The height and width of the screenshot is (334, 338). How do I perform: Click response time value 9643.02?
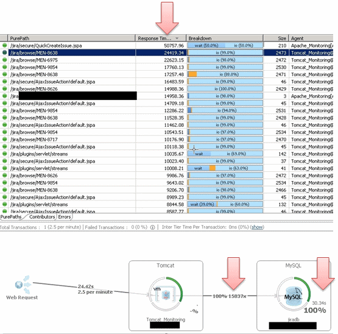[175, 183]
